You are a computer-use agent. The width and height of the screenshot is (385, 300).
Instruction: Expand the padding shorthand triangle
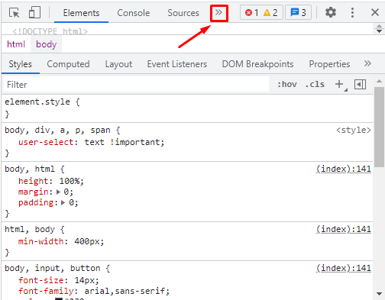63,203
